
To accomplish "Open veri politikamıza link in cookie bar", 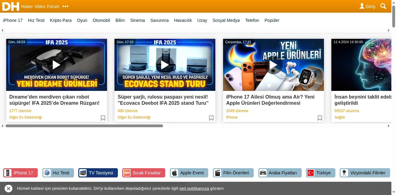I will (194, 189).
